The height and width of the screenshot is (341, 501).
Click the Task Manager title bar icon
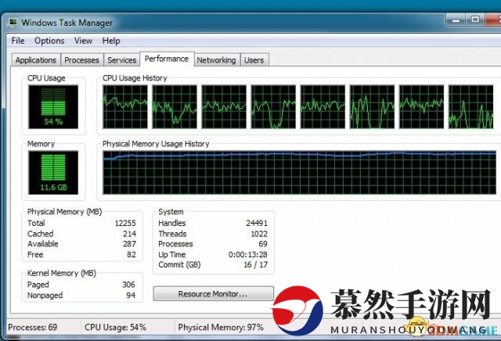13,23
